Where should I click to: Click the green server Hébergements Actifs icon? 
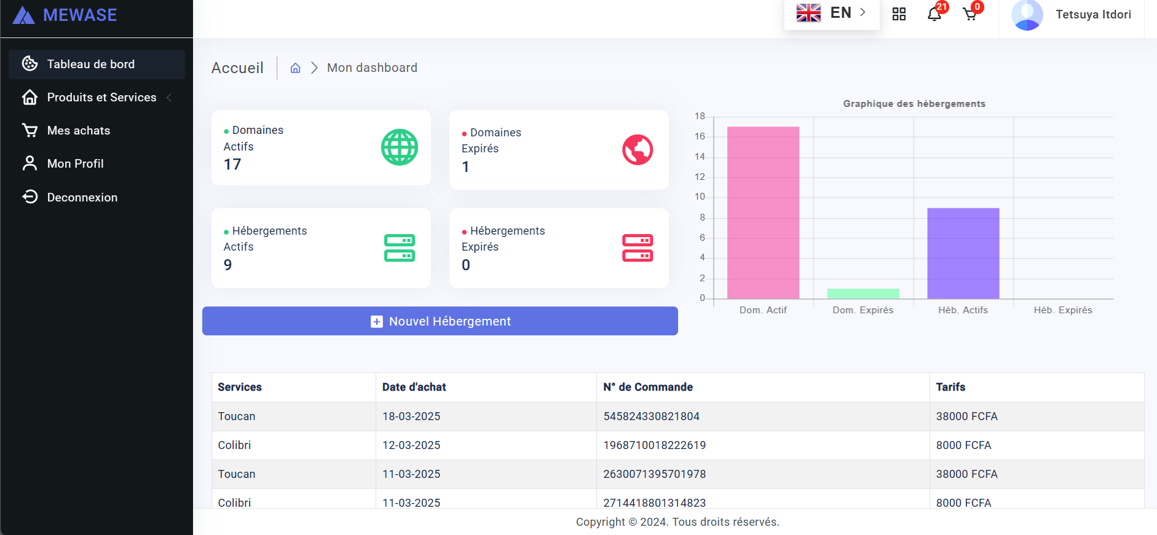click(x=399, y=248)
